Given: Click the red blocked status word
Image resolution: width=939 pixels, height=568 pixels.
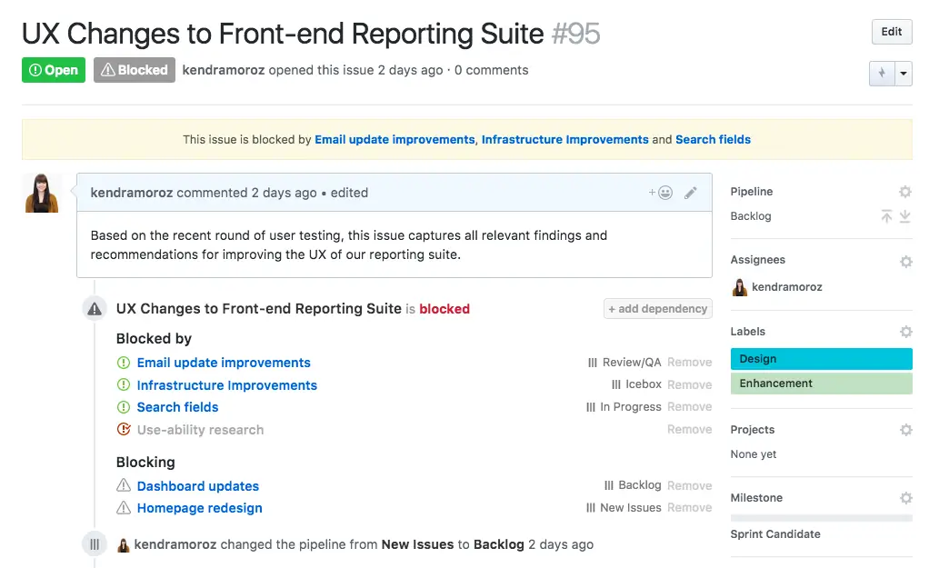Looking at the screenshot, I should tap(445, 309).
